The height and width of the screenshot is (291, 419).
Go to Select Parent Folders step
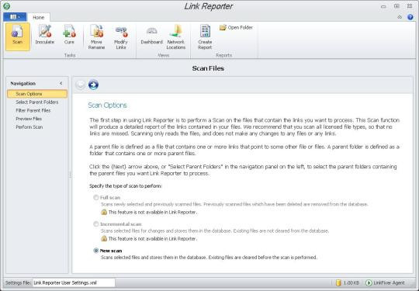click(x=37, y=102)
